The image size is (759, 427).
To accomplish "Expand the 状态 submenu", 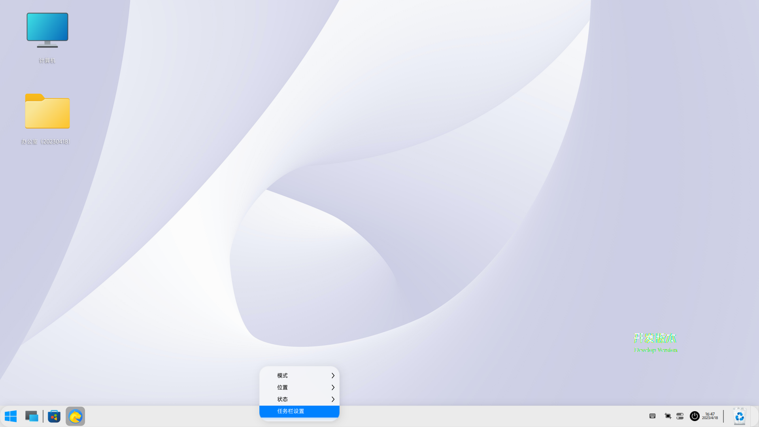I will pos(293,399).
